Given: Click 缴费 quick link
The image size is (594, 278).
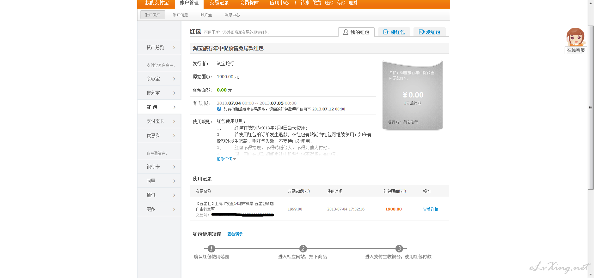Looking at the screenshot, I should 317,3.
